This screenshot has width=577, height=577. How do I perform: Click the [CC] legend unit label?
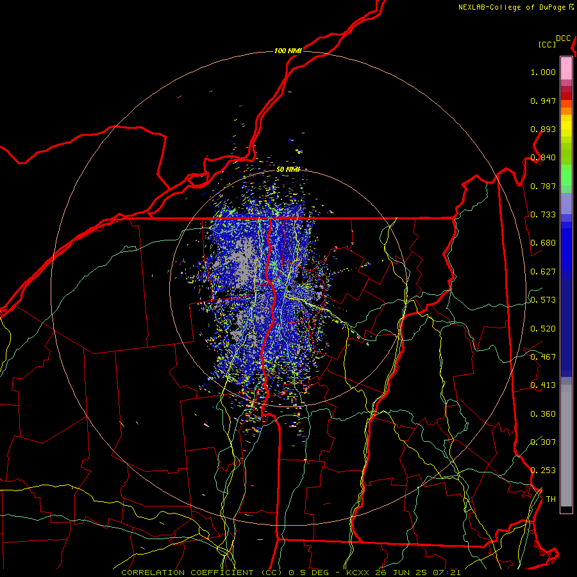[548, 44]
